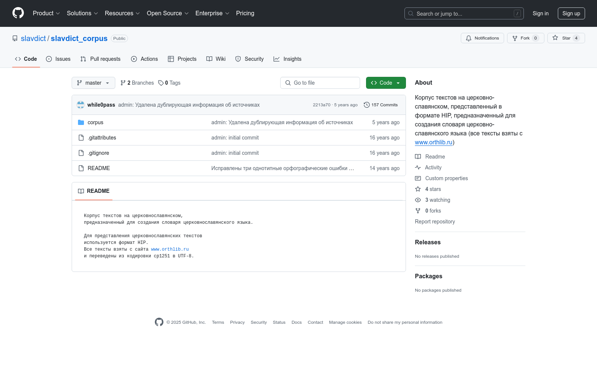Click the fork icon beside 0 forks
This screenshot has width=597, height=373.
point(418,211)
